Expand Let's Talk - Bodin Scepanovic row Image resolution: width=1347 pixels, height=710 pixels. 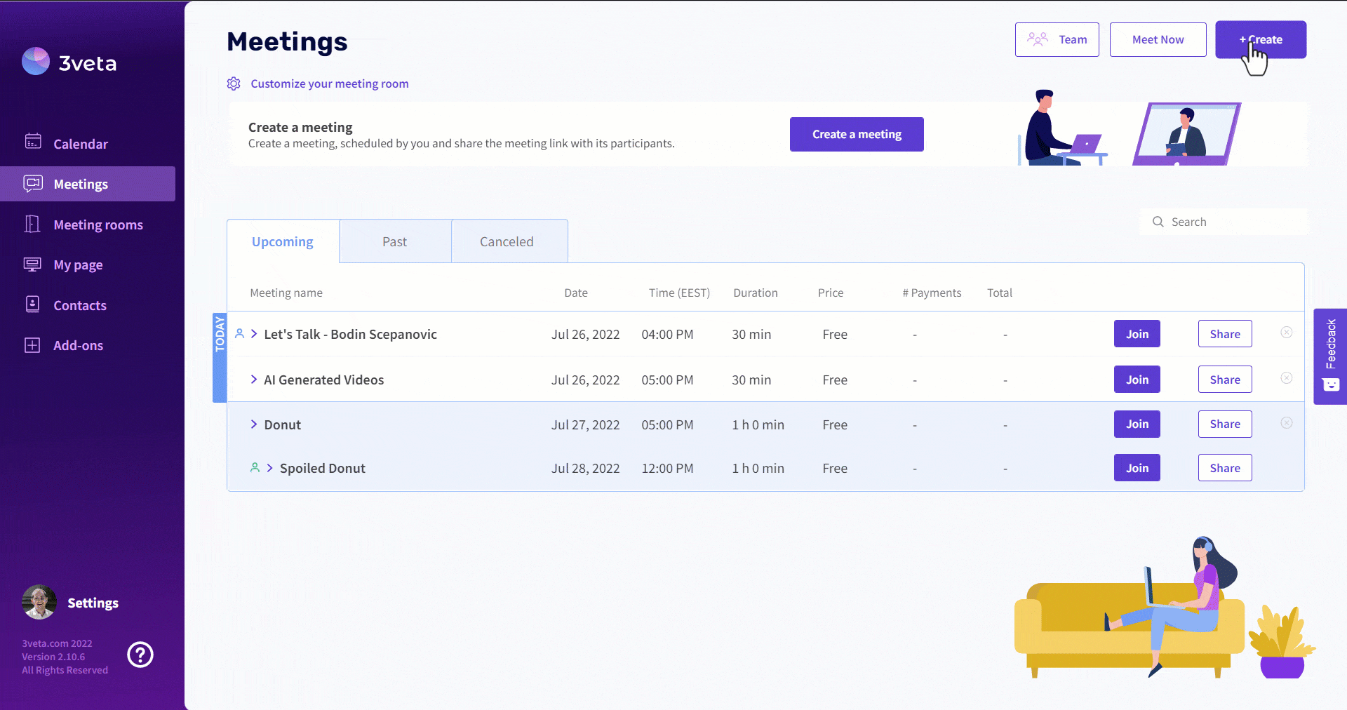coord(254,334)
